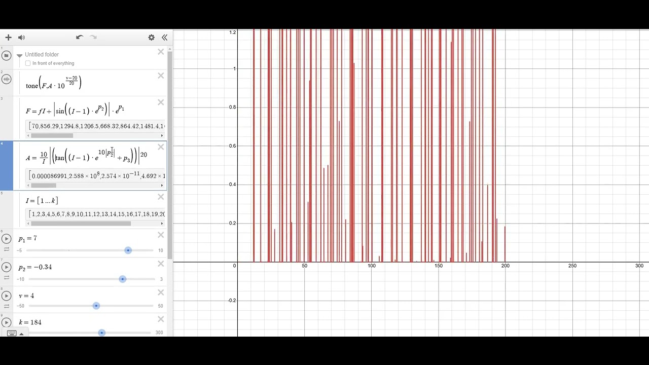Click the expression list vertical scrollbar
The height and width of the screenshot is (365, 649).
tap(169, 155)
